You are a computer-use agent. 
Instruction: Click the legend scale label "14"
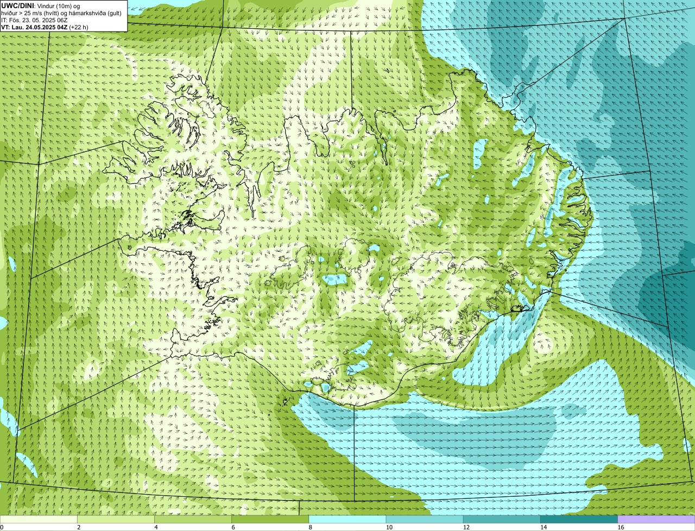point(544,527)
